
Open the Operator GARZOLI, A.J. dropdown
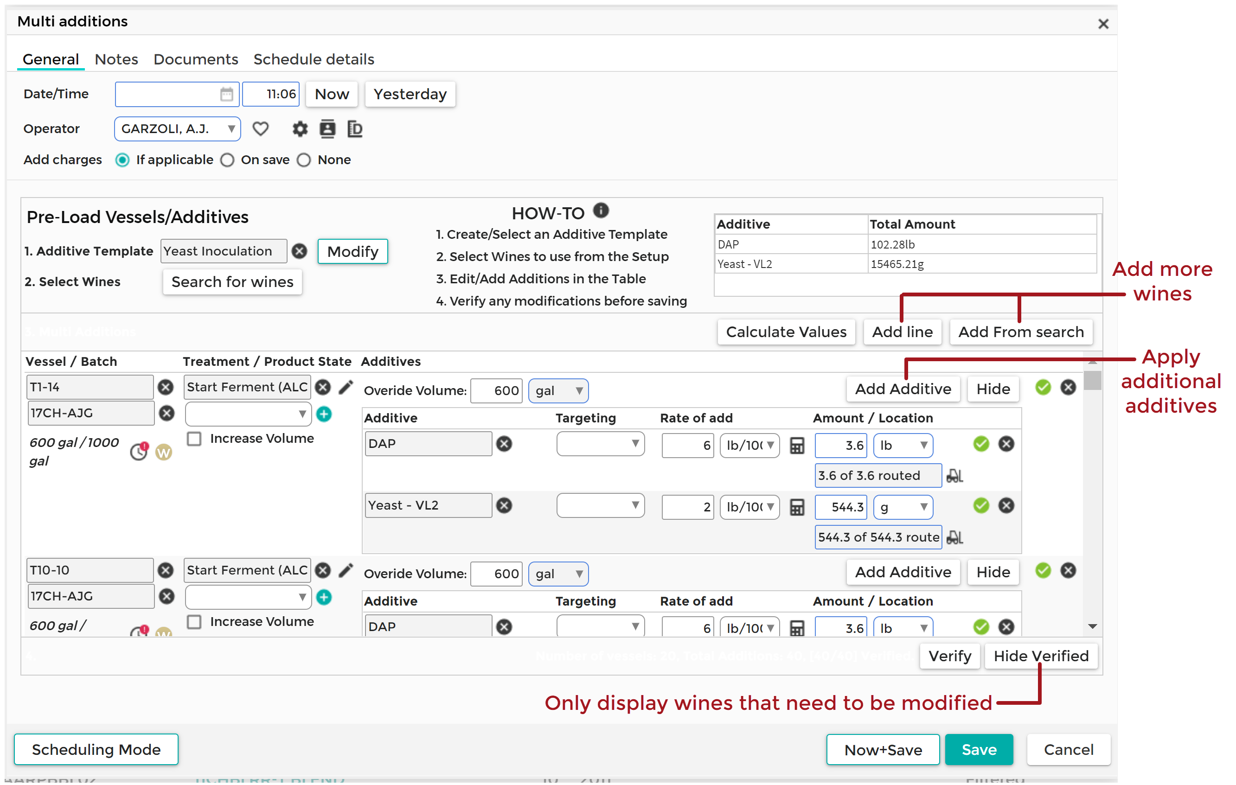tap(178, 129)
